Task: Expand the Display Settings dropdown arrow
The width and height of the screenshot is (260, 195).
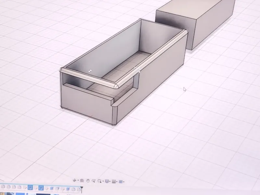Action: pos(110,181)
